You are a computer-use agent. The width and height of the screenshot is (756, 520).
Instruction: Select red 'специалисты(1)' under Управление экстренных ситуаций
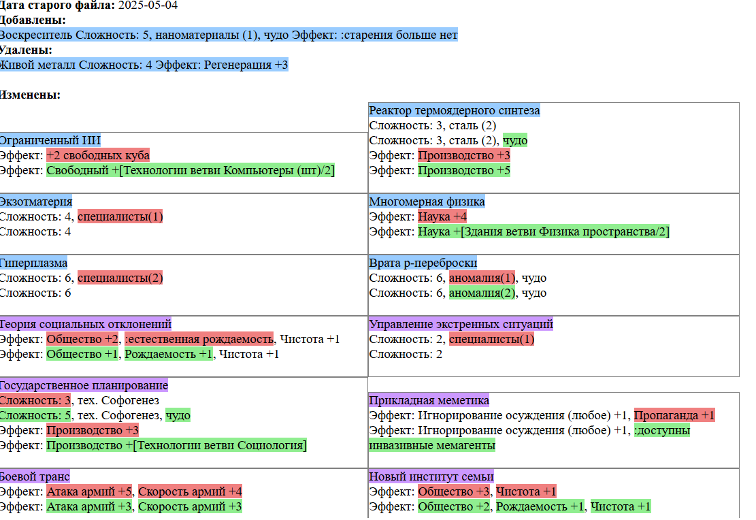[x=492, y=339]
